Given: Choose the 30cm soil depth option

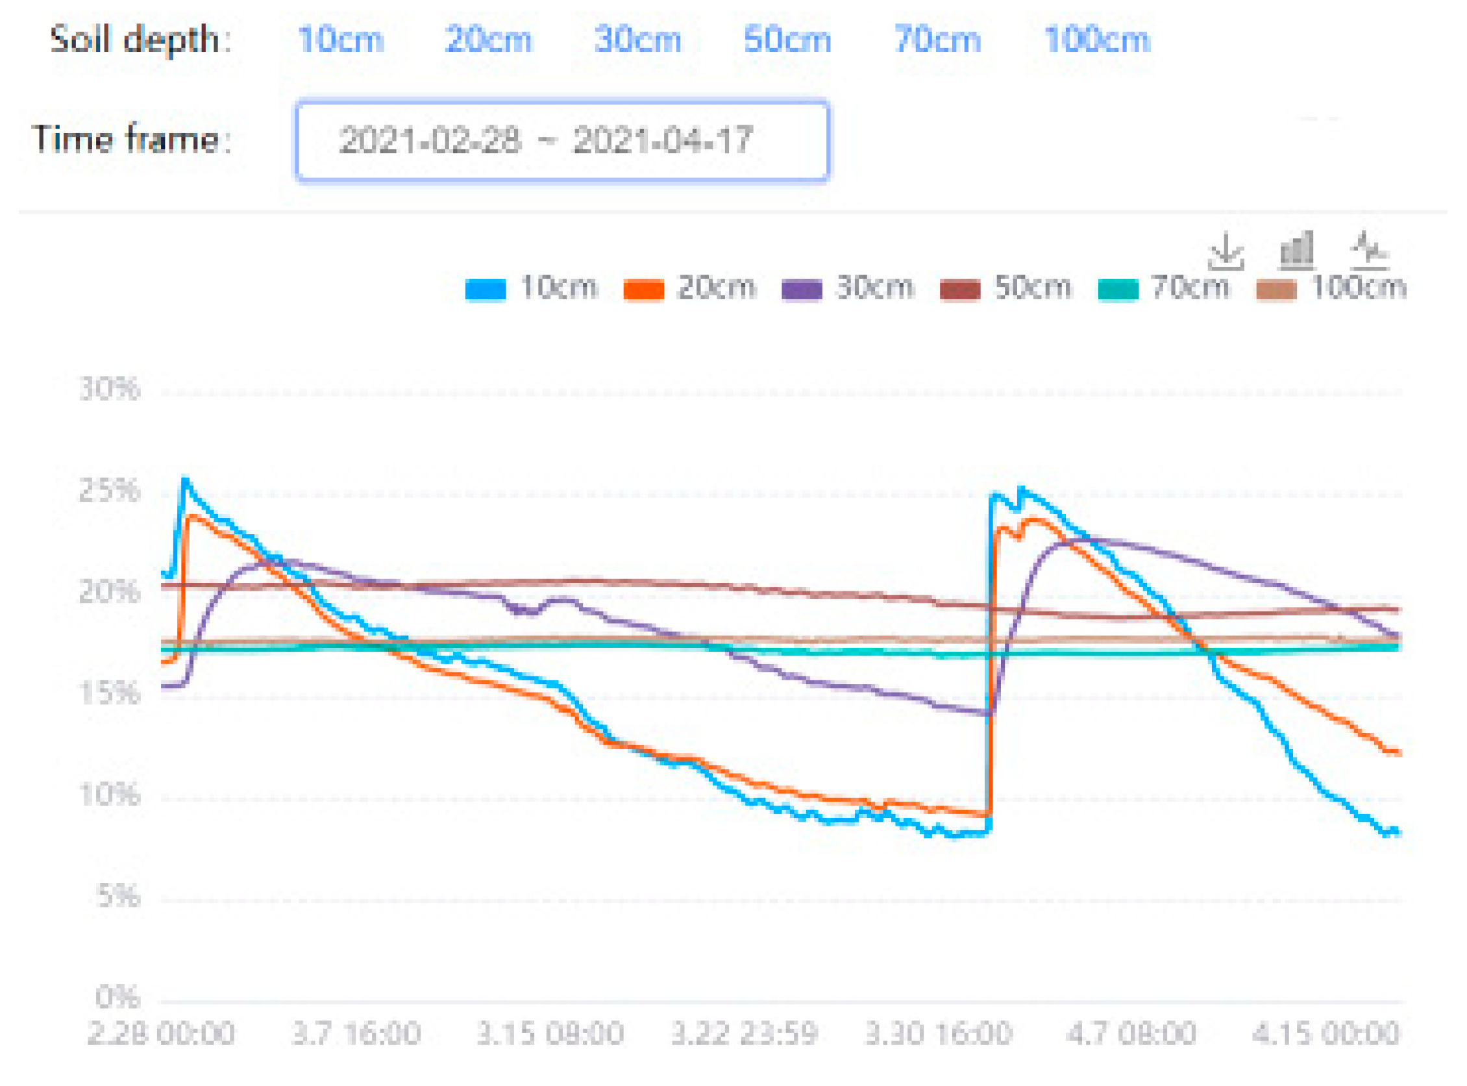Looking at the screenshot, I should 637,40.
